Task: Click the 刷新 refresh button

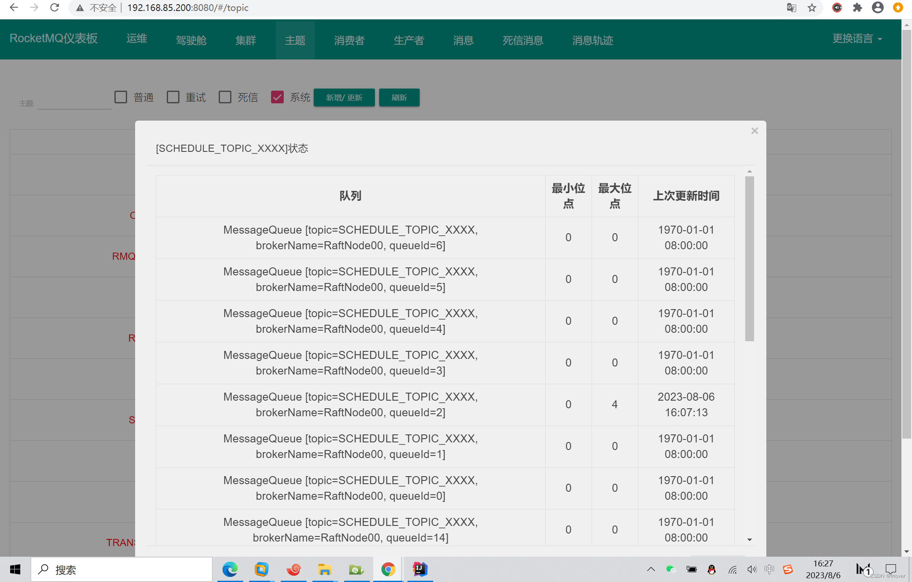Action: [399, 97]
